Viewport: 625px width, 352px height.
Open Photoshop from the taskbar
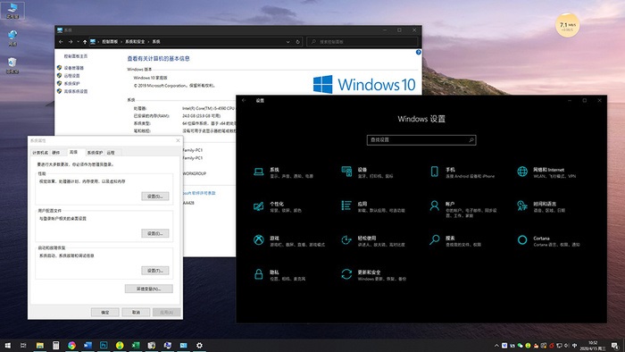[104, 346]
